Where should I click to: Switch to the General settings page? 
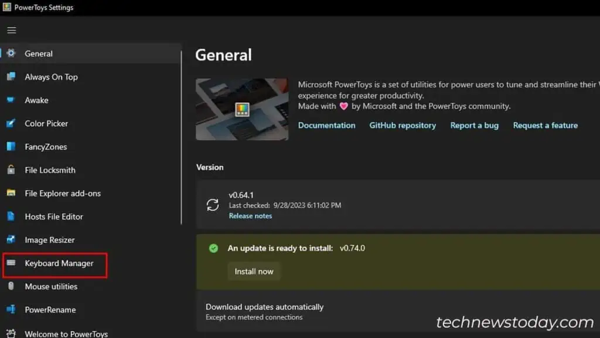click(37, 53)
